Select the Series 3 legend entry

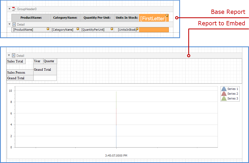pyautogui.click(x=232, y=98)
